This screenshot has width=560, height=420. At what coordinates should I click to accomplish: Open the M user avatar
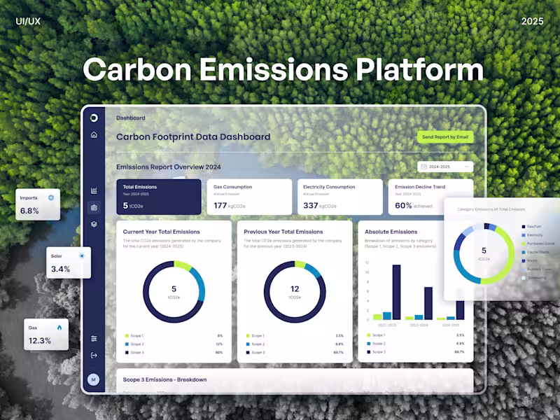click(94, 379)
